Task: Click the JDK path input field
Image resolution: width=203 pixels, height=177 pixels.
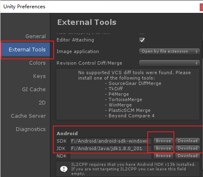Action: coord(111,148)
